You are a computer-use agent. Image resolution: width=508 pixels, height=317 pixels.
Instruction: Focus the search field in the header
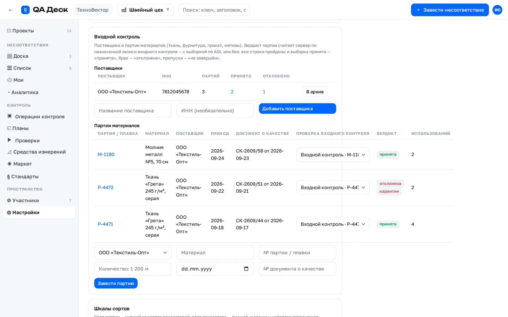click(x=214, y=10)
